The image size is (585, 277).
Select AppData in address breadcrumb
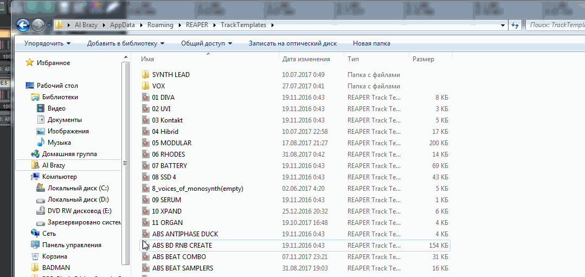[123, 25]
